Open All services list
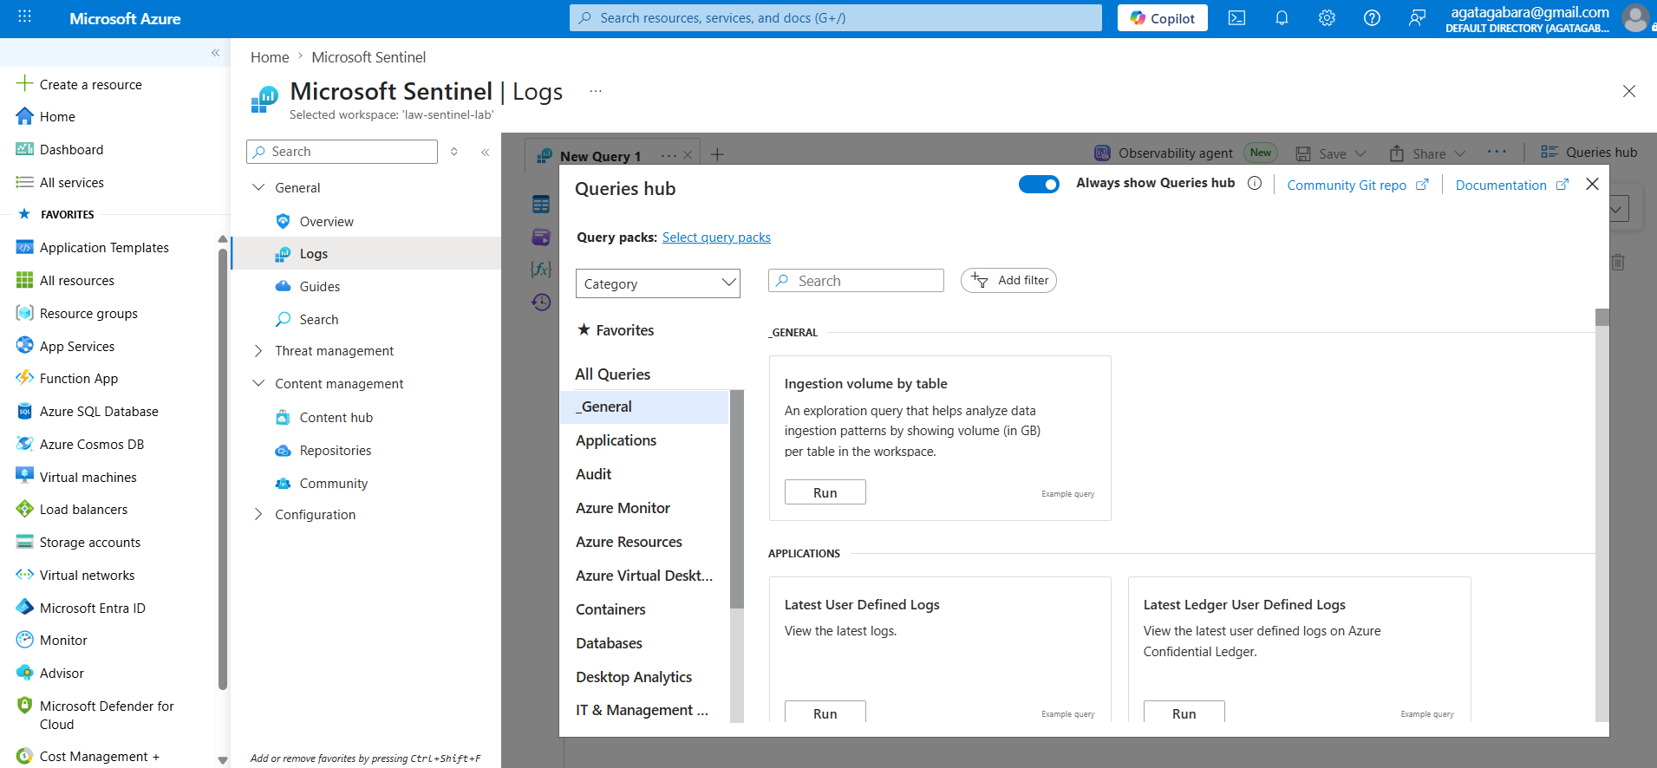Screen dimensions: 1657x768 [x=71, y=183]
